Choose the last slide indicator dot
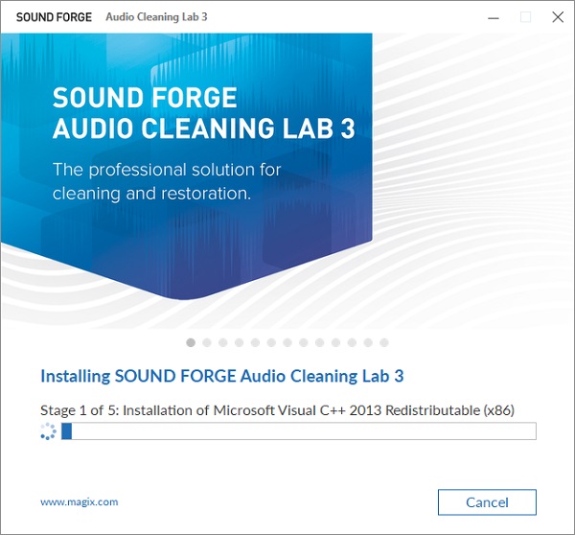 click(x=384, y=342)
